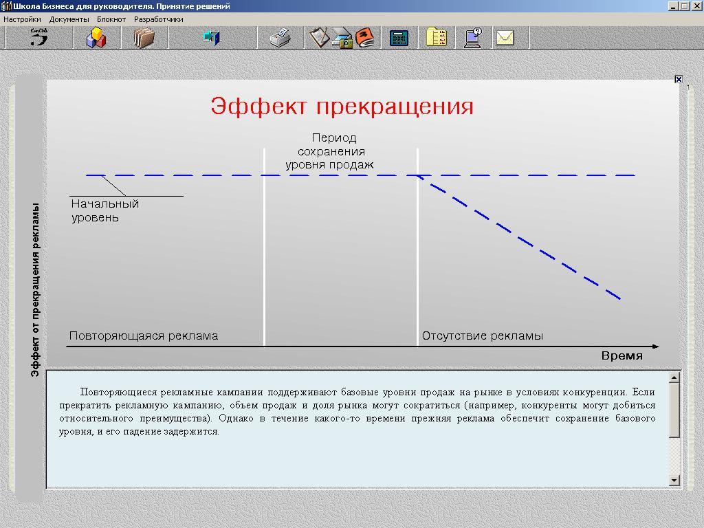
Task: Click the Повторяющаяся реклама label
Action: [144, 335]
